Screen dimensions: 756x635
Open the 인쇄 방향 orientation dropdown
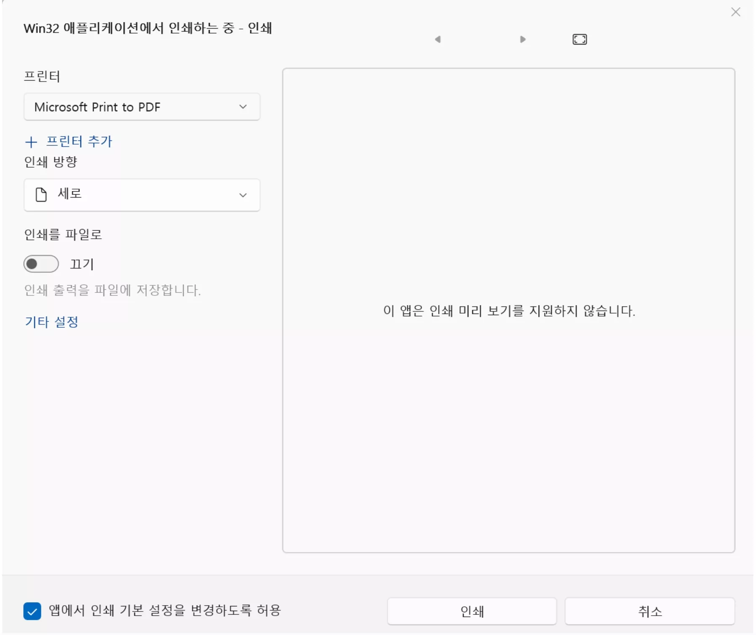142,195
